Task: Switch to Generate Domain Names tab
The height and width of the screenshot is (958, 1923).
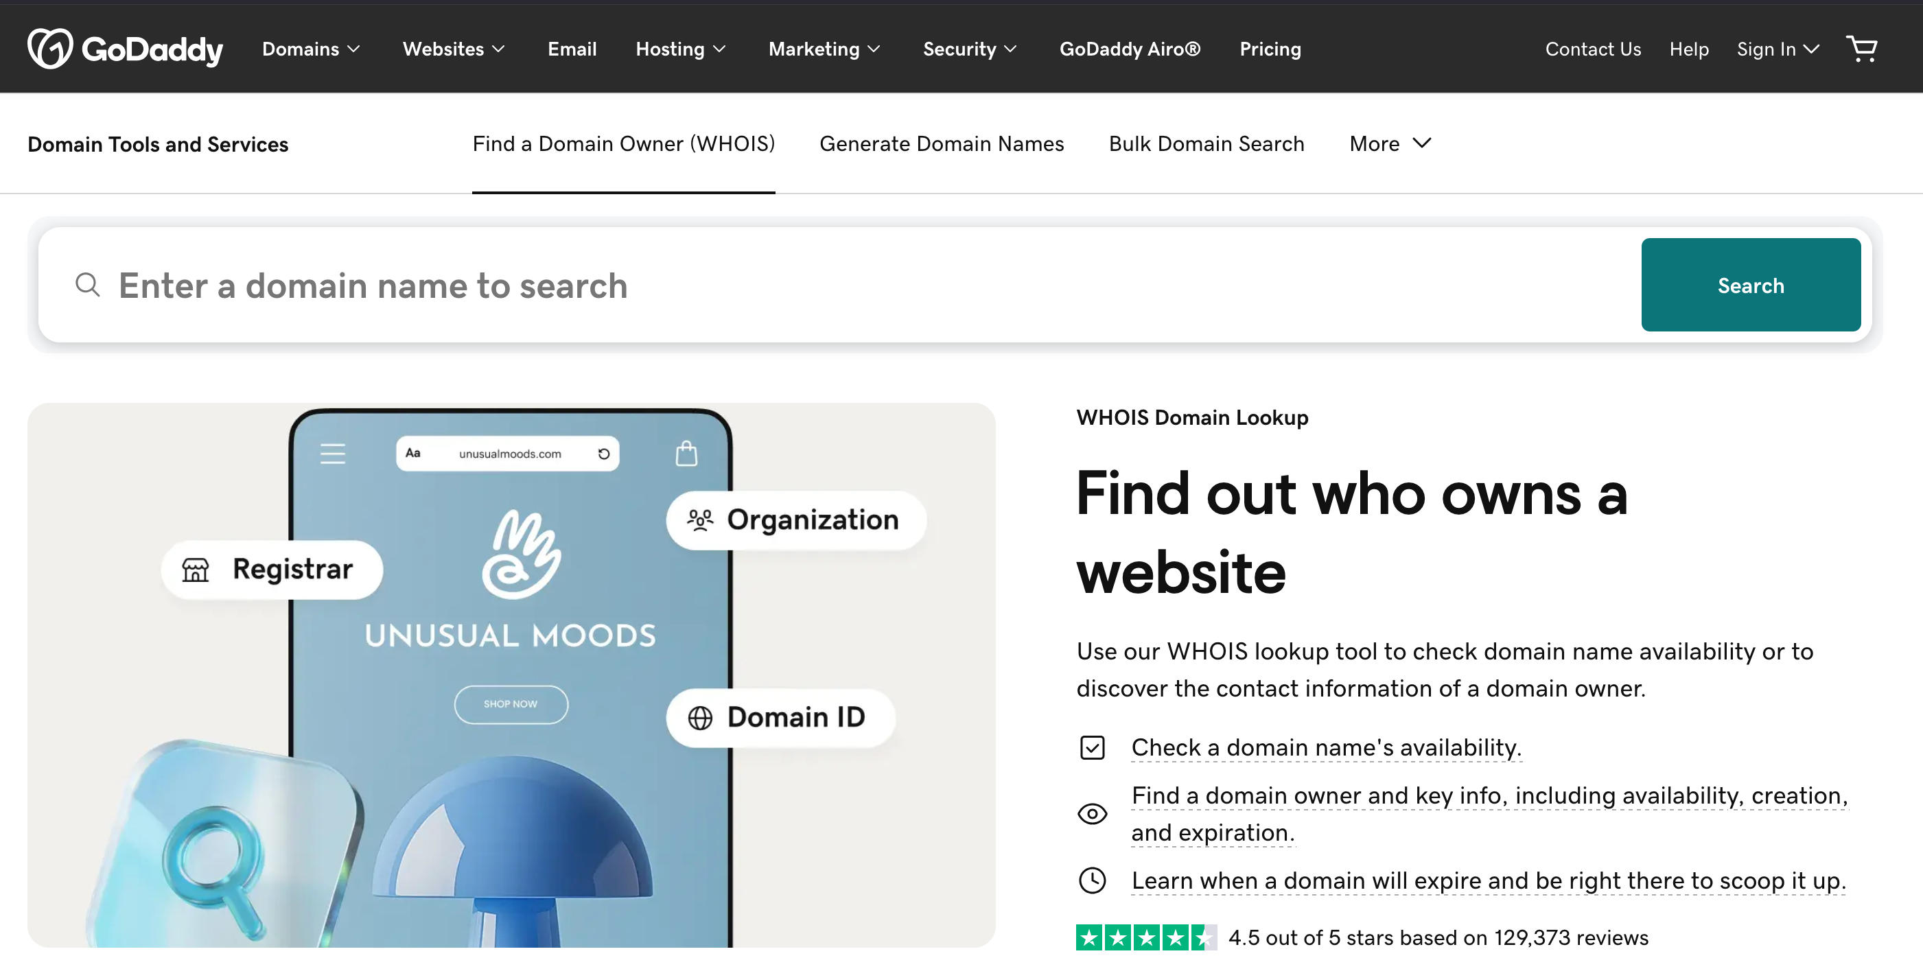Action: coord(942,143)
